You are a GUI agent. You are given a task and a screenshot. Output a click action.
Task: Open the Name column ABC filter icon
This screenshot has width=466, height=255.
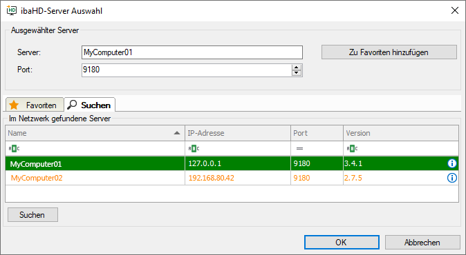pyautogui.click(x=14, y=148)
